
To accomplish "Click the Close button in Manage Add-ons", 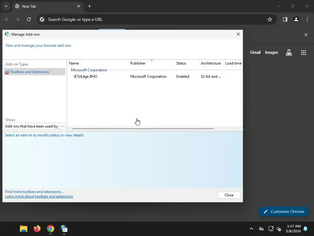I will pyautogui.click(x=229, y=195).
